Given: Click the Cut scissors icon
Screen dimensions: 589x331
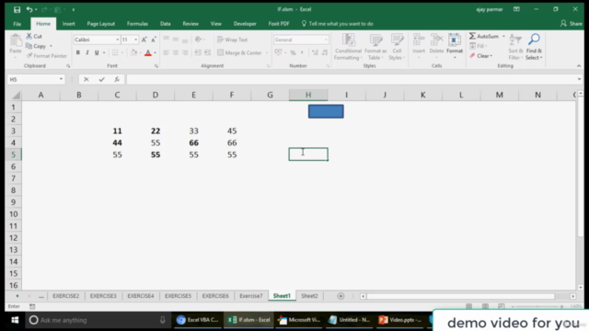Looking at the screenshot, I should [x=29, y=36].
